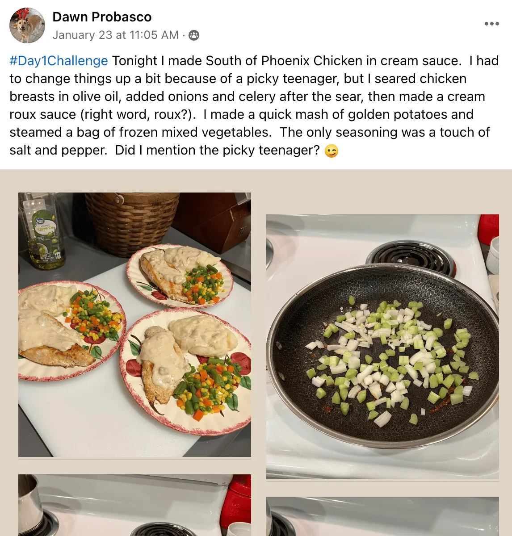This screenshot has height=536, width=512.
Task: Click the coil burner behind the skillet
Action: (411, 258)
